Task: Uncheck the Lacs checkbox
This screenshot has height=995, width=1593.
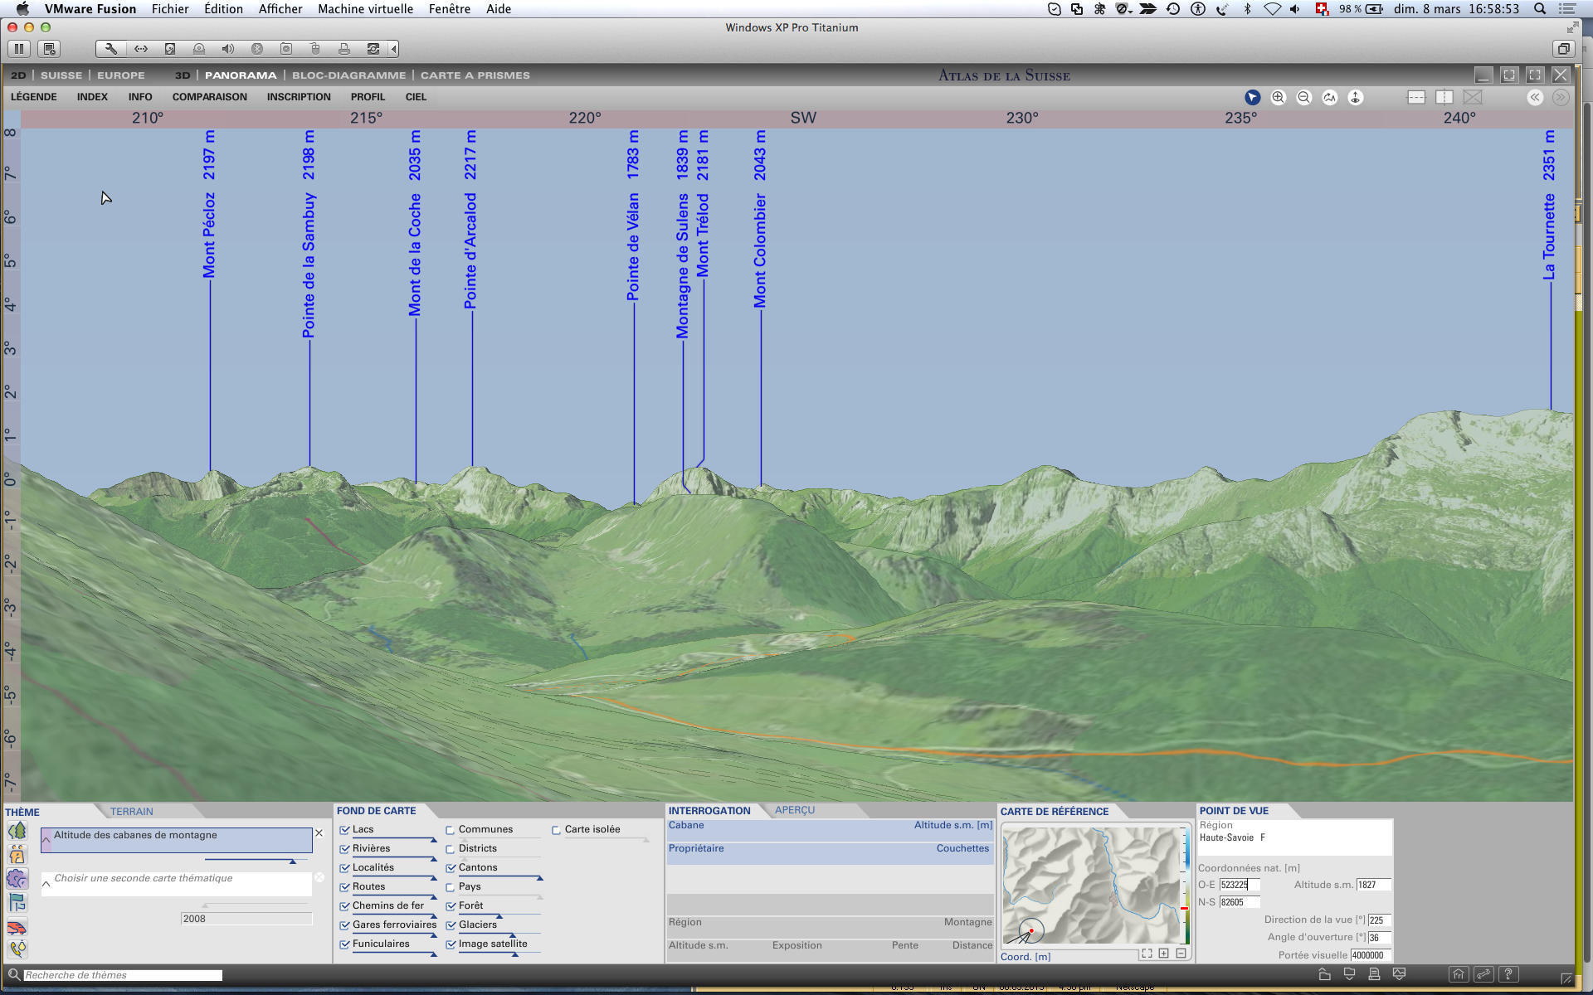Action: pyautogui.click(x=345, y=830)
